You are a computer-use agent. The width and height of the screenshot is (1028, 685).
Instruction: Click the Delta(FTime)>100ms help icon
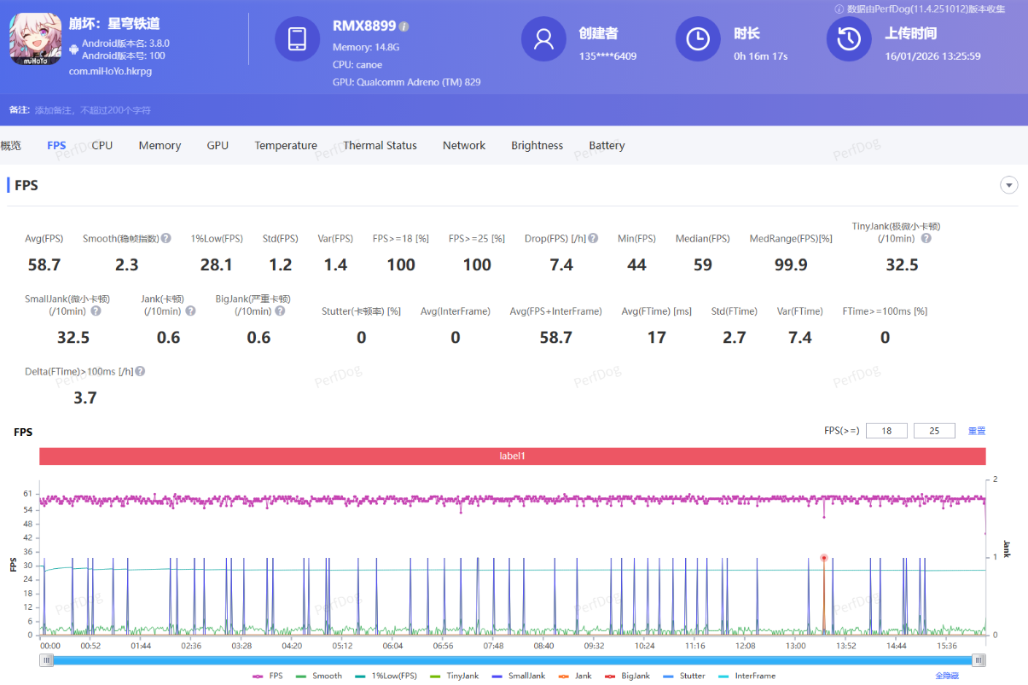tap(140, 372)
